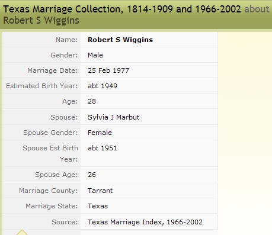This screenshot has height=235, width=272.
Task: Click the 'Marriage Date:' label
Action: pyautogui.click(x=53, y=70)
